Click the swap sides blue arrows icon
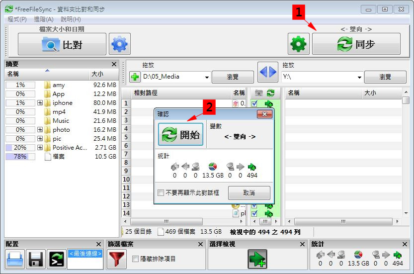The image size is (414, 274). click(267, 72)
